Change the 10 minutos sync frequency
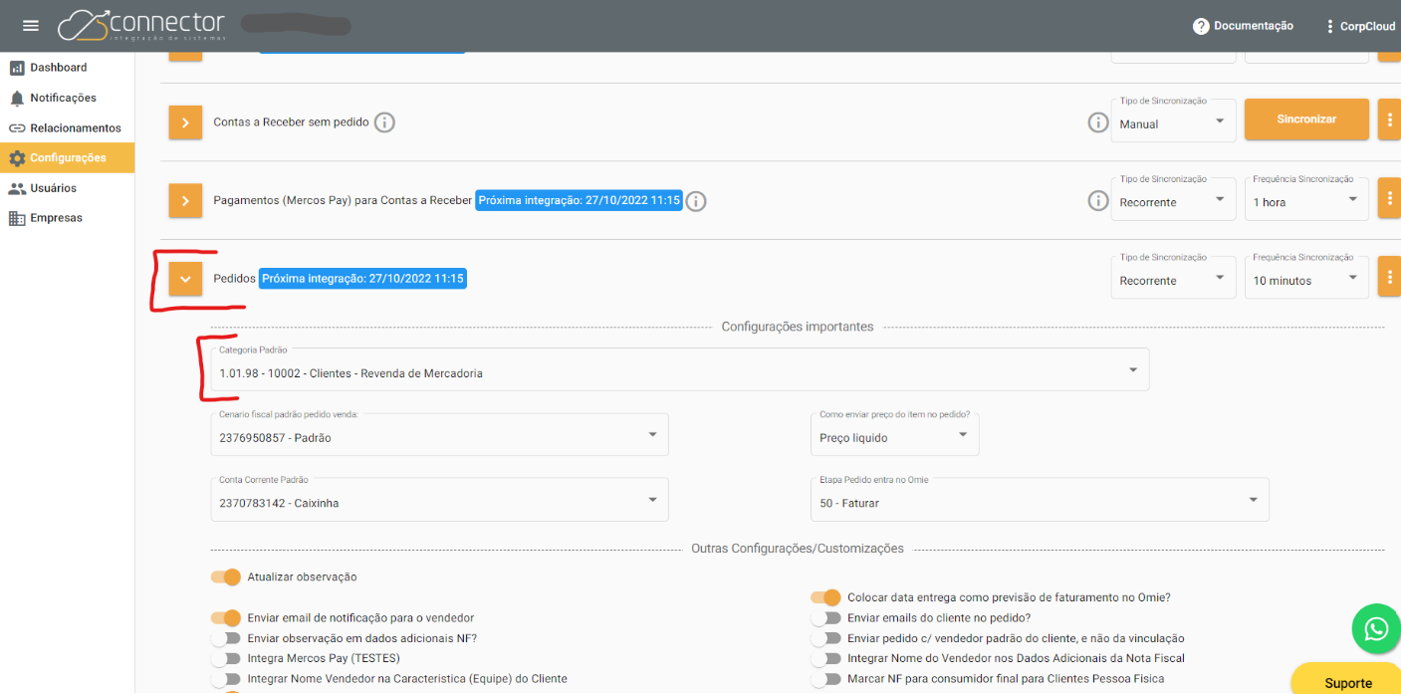1401x694 pixels. click(1306, 277)
